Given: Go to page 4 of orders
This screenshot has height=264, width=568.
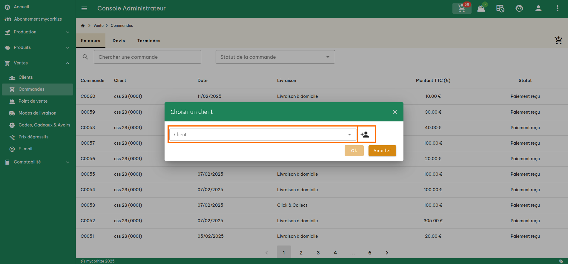Looking at the screenshot, I should [335, 253].
